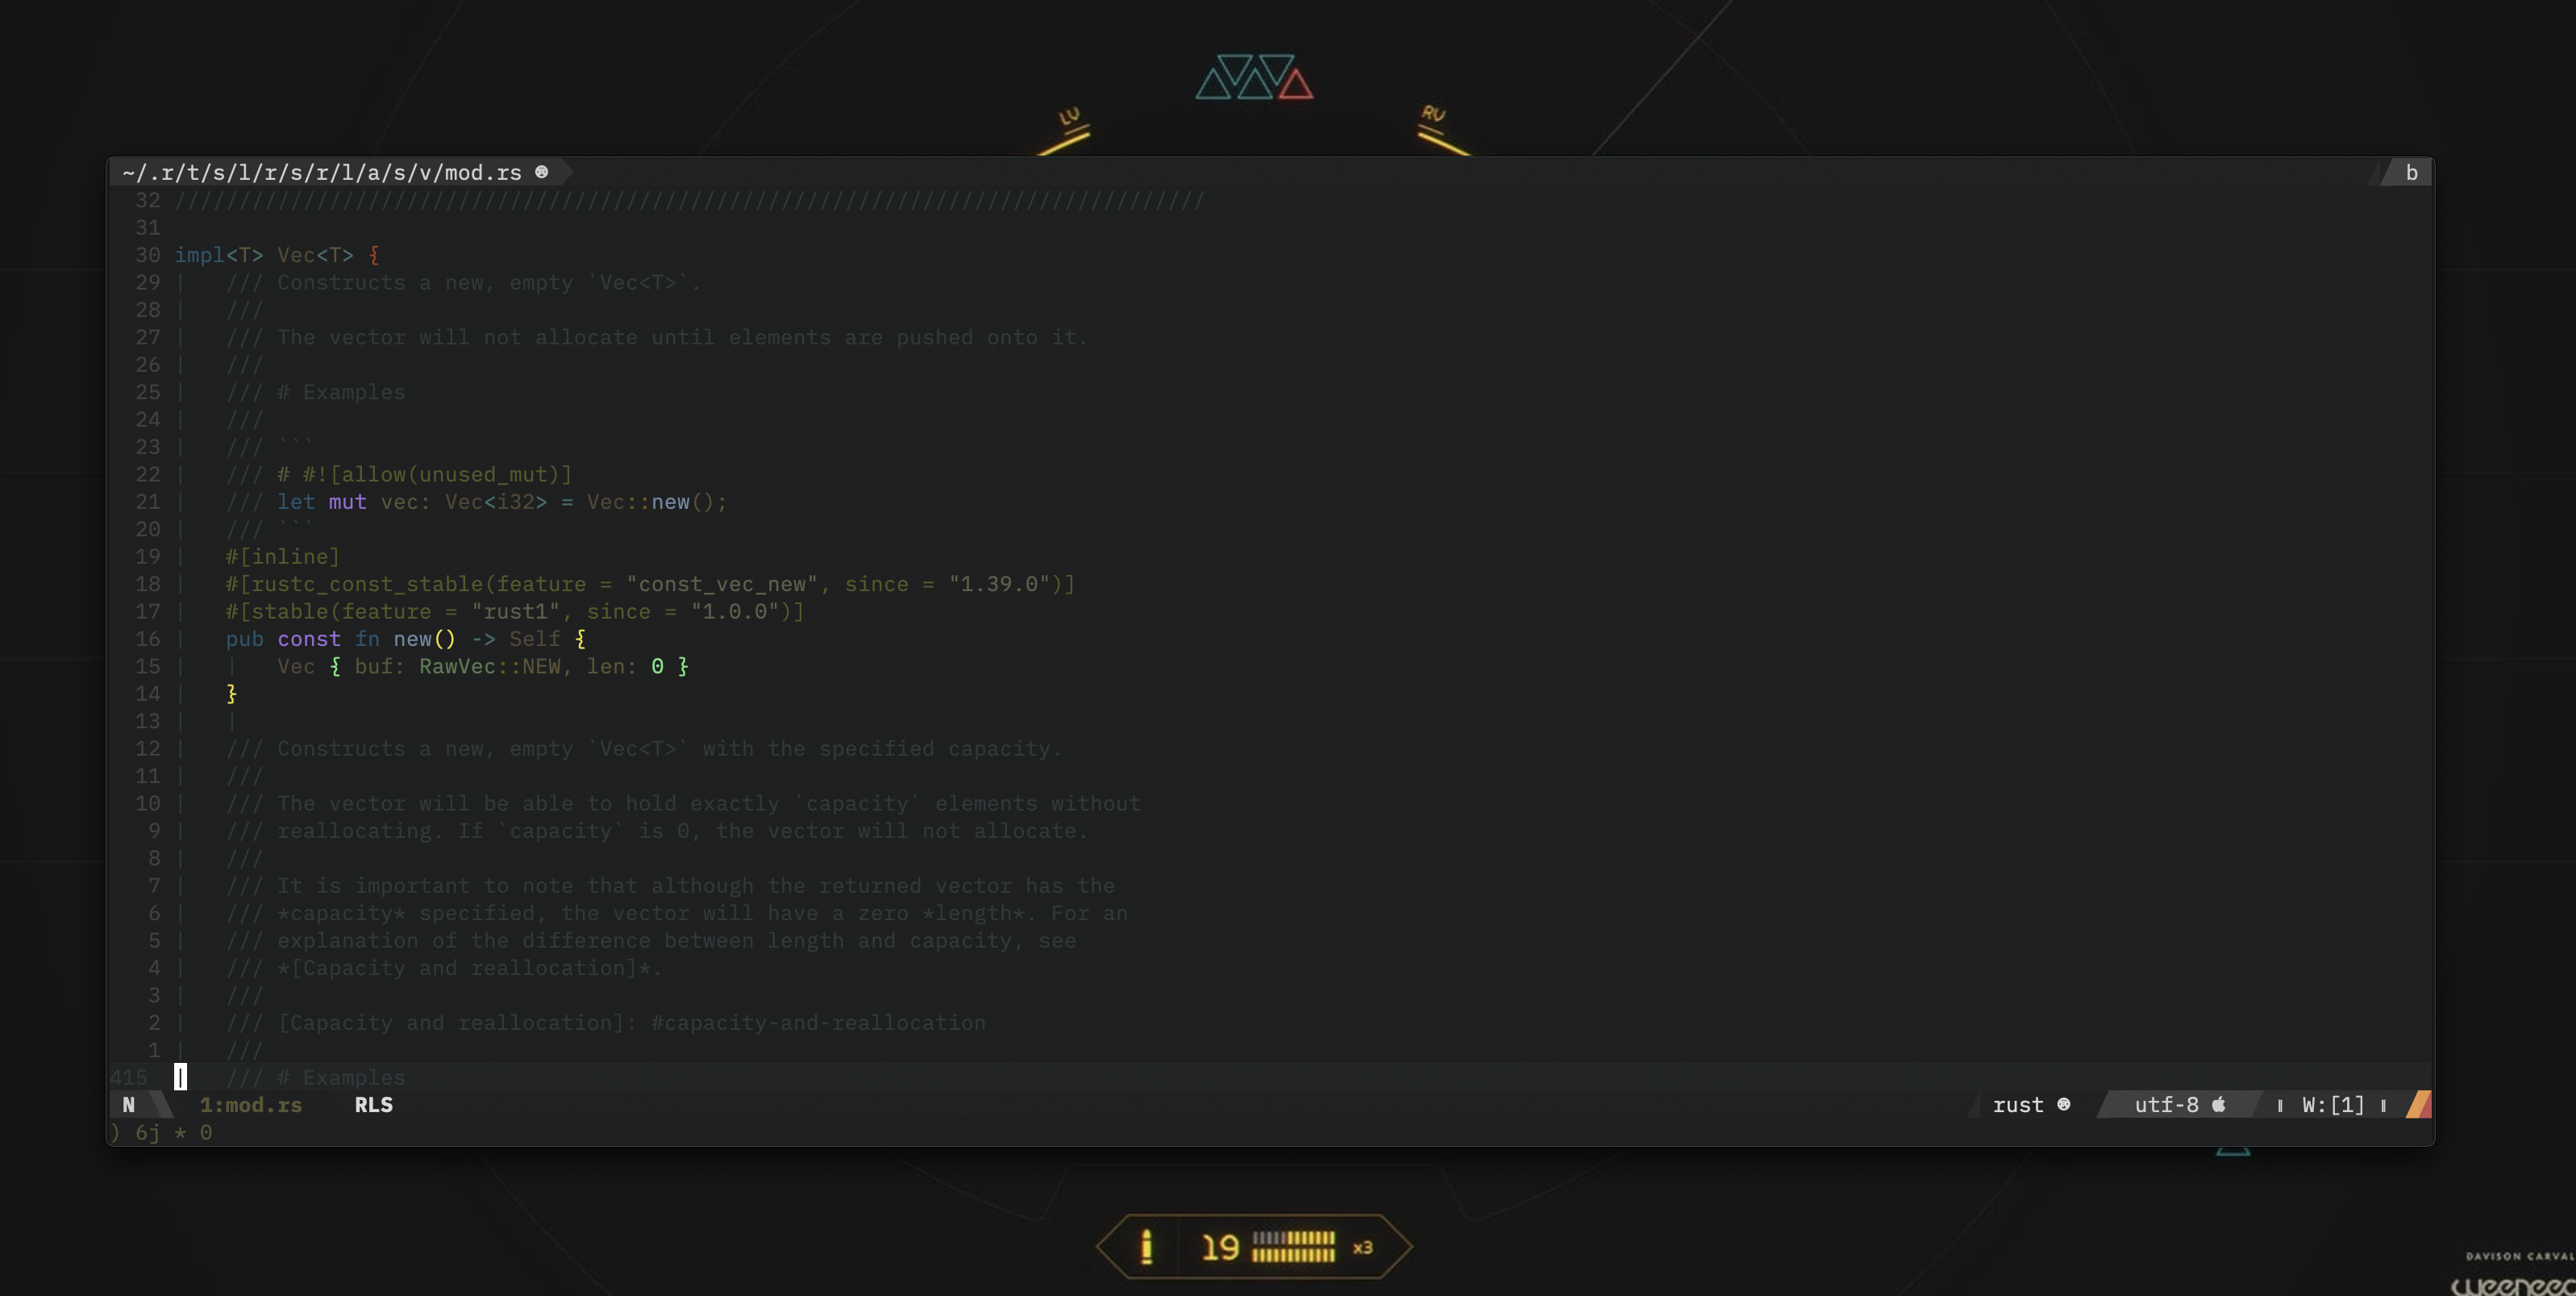The image size is (2576, 1296).
Task: Click the RLS language server indicator
Action: (373, 1104)
